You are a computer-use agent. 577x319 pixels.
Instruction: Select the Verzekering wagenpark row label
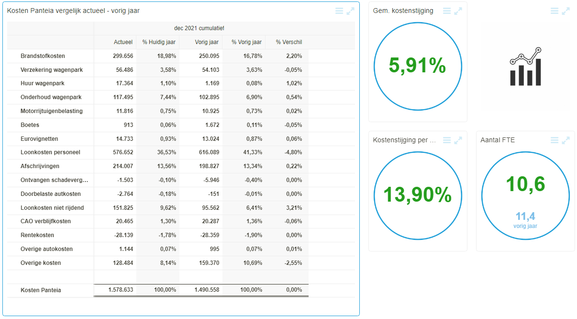pos(52,70)
